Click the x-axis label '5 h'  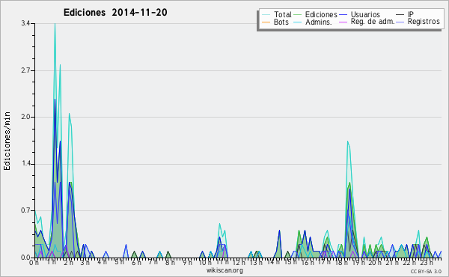coord(120,262)
